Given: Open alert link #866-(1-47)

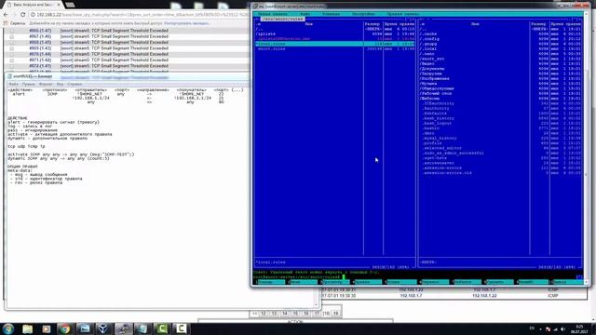Looking at the screenshot, I should click(40, 31).
